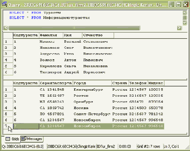Click the grid icon on Grids tab
Screen dimensions: 190x151
pyautogui.click(x=8, y=139)
